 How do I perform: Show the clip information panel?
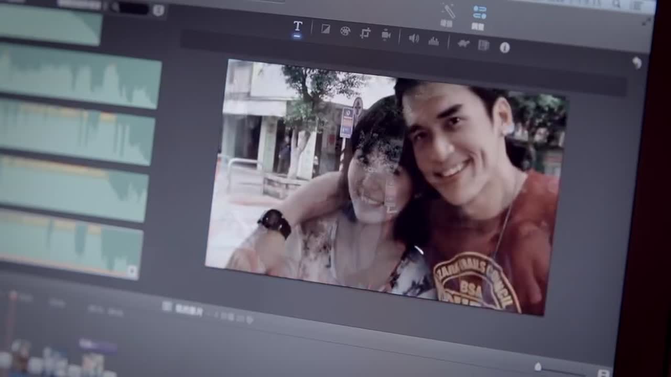505,48
